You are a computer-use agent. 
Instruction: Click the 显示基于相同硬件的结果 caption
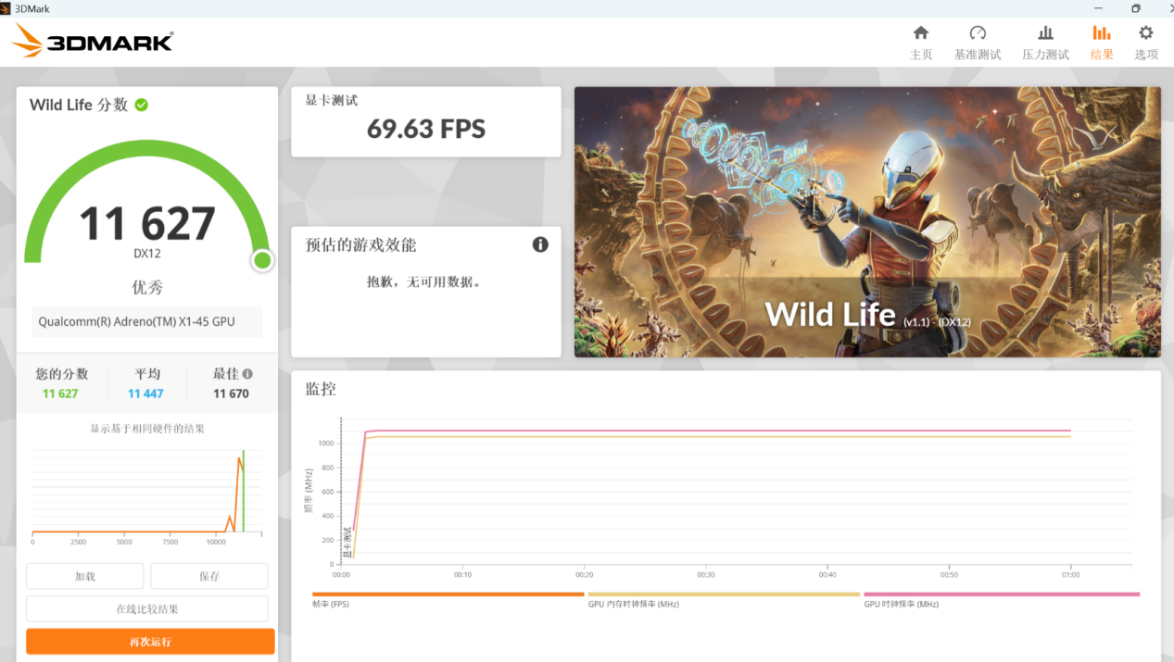click(147, 429)
